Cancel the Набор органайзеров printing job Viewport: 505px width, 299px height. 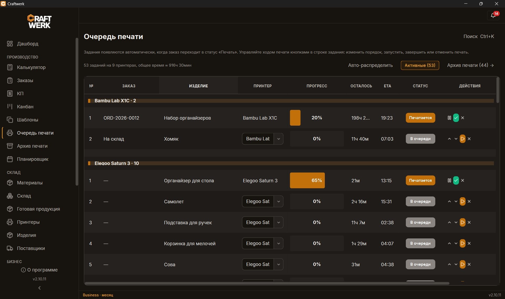[x=463, y=118]
